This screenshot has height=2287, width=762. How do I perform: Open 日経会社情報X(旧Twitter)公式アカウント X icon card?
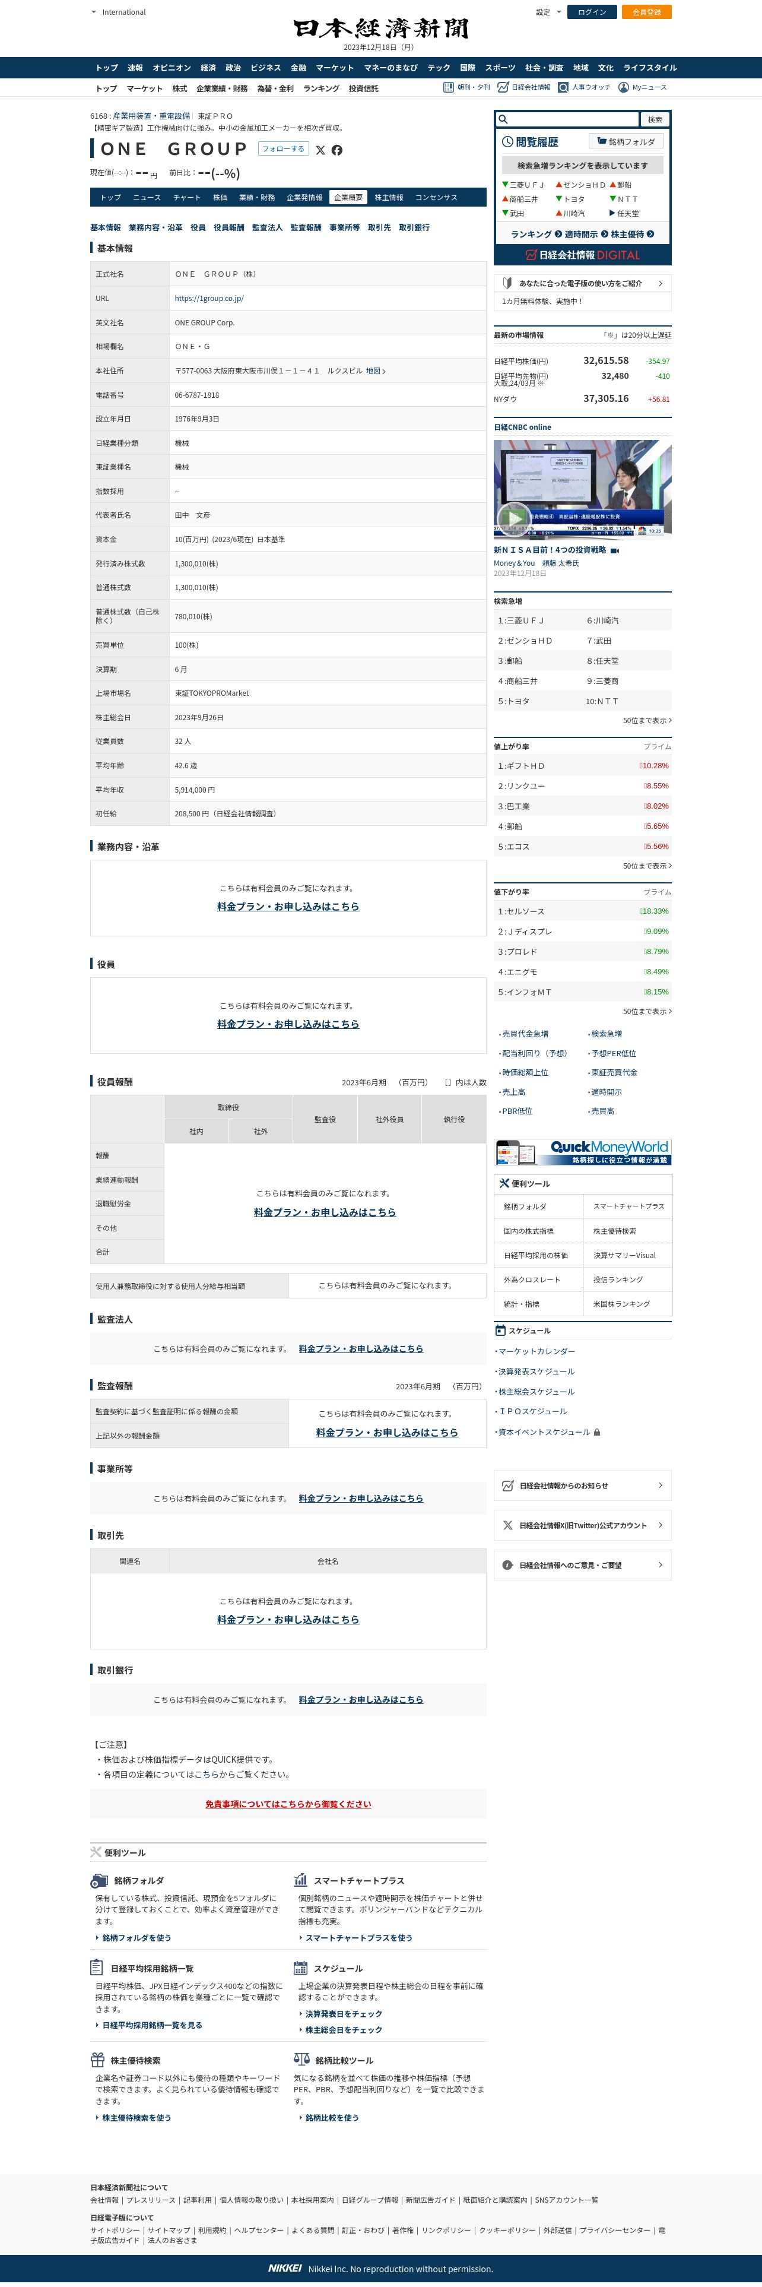(x=583, y=1525)
